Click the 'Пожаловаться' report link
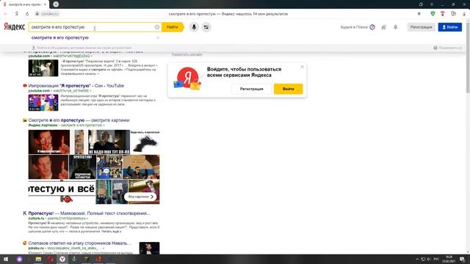This screenshot has height=264, width=470. [447, 48]
